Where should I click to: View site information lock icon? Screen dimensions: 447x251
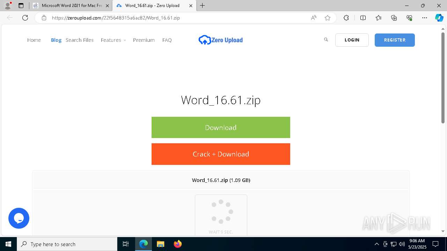[x=44, y=18]
